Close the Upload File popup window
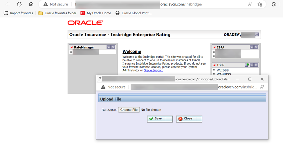Screen dimensions: 283x147 (x=262, y=79)
